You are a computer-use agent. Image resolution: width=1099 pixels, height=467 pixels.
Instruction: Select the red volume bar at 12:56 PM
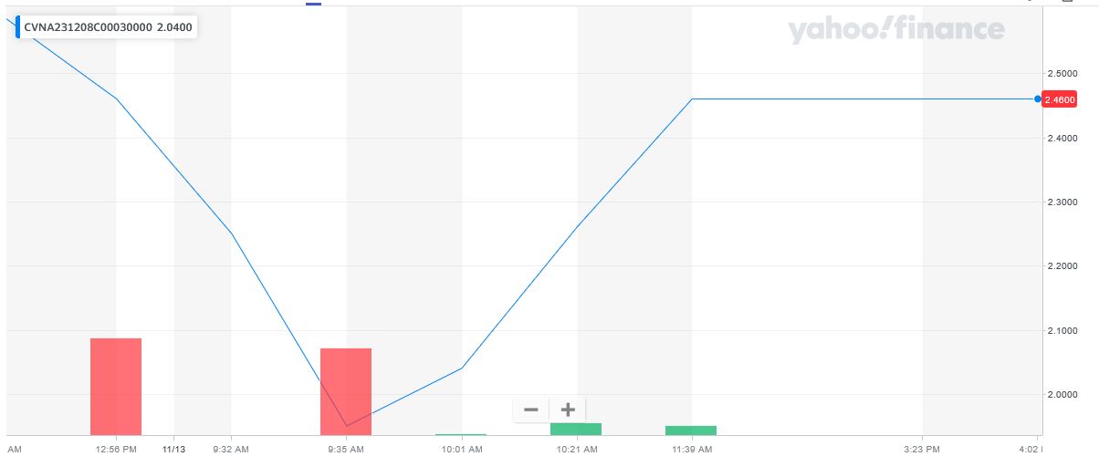(116, 386)
